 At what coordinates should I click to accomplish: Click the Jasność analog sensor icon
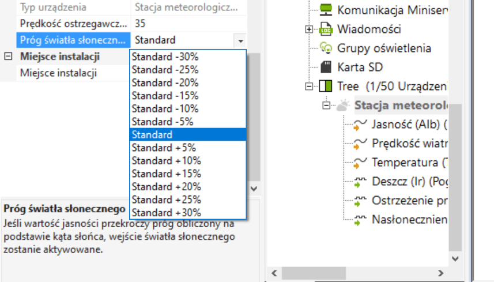pos(360,125)
